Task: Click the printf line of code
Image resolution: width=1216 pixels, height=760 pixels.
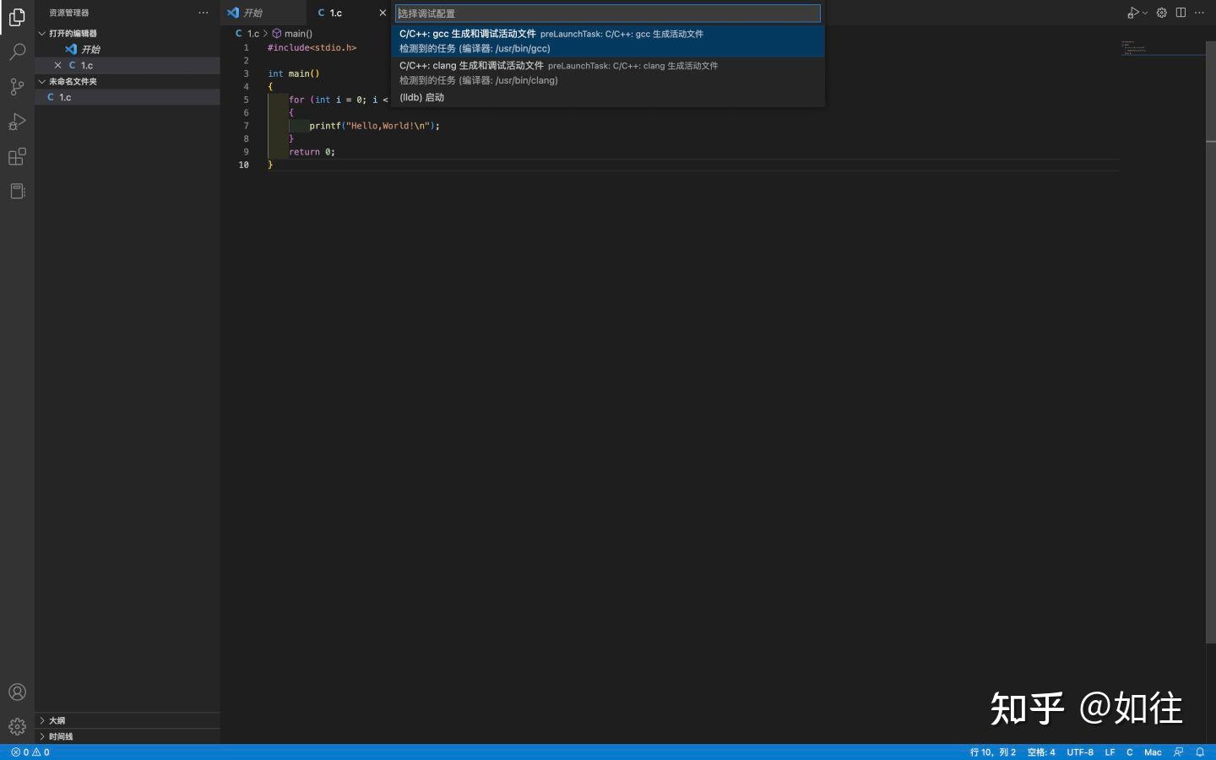Action: (374, 126)
